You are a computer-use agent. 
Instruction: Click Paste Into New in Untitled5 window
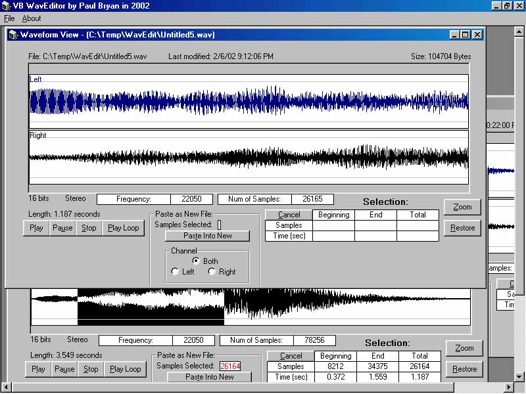tap(207, 236)
